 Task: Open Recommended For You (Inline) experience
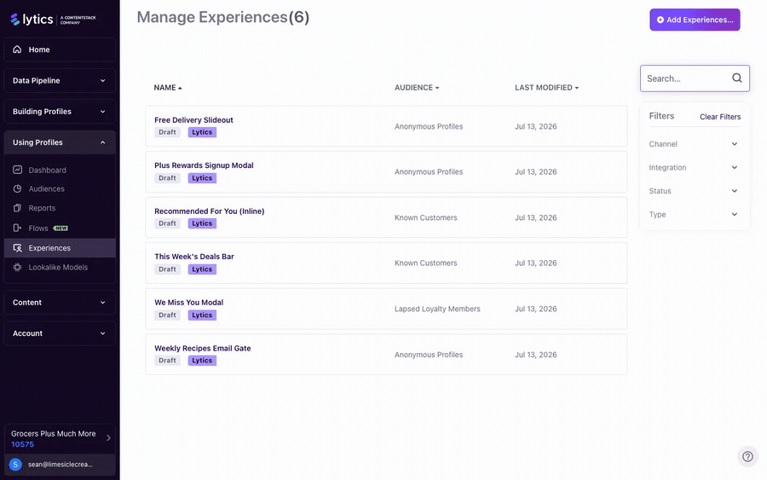(210, 211)
